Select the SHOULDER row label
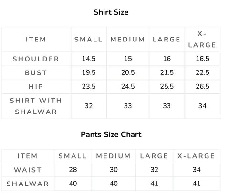Viewport: 229px width, 194px height. (x=36, y=59)
